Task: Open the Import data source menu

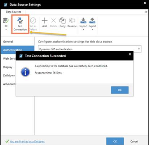Action: 83,24
